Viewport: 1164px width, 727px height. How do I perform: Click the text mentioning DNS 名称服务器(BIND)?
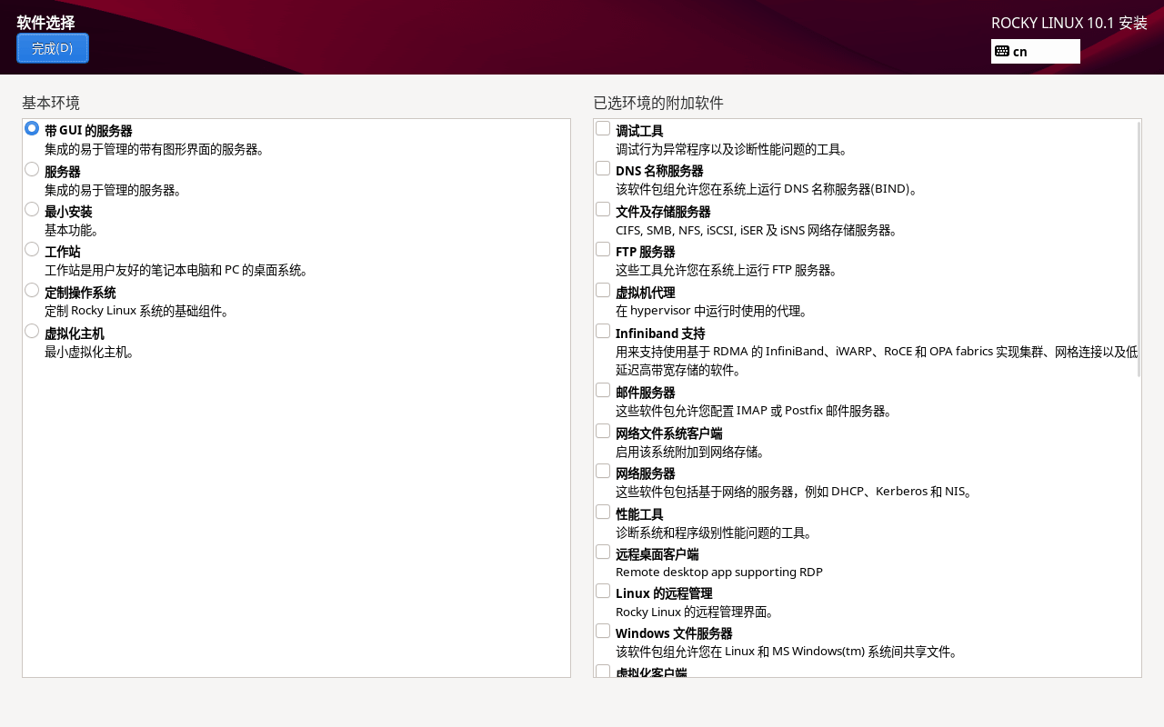pyautogui.click(x=768, y=189)
